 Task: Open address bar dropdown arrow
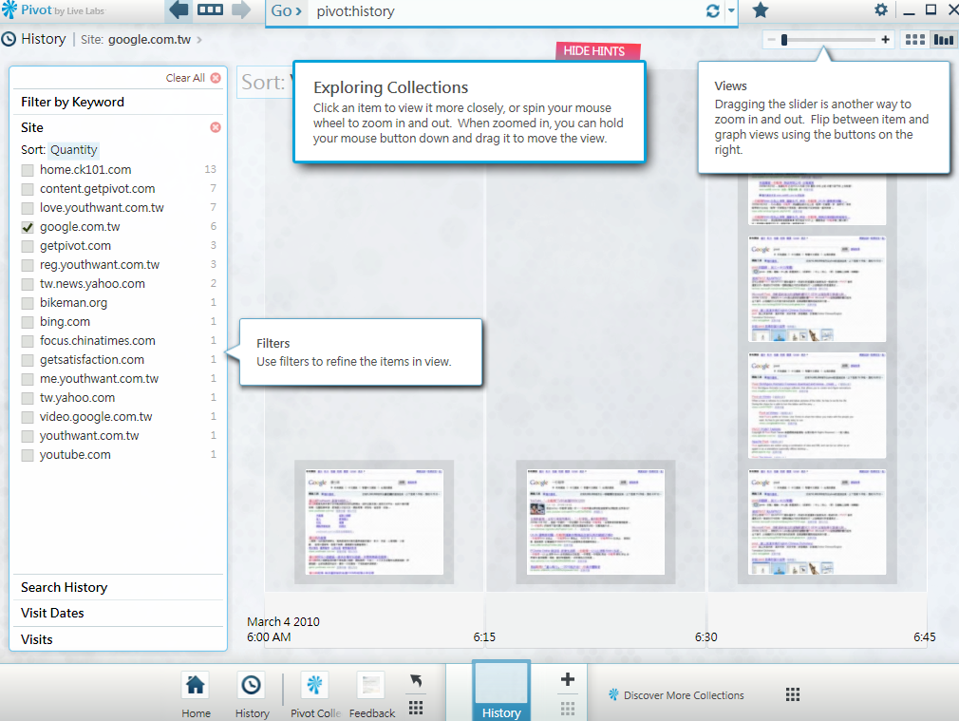point(731,10)
